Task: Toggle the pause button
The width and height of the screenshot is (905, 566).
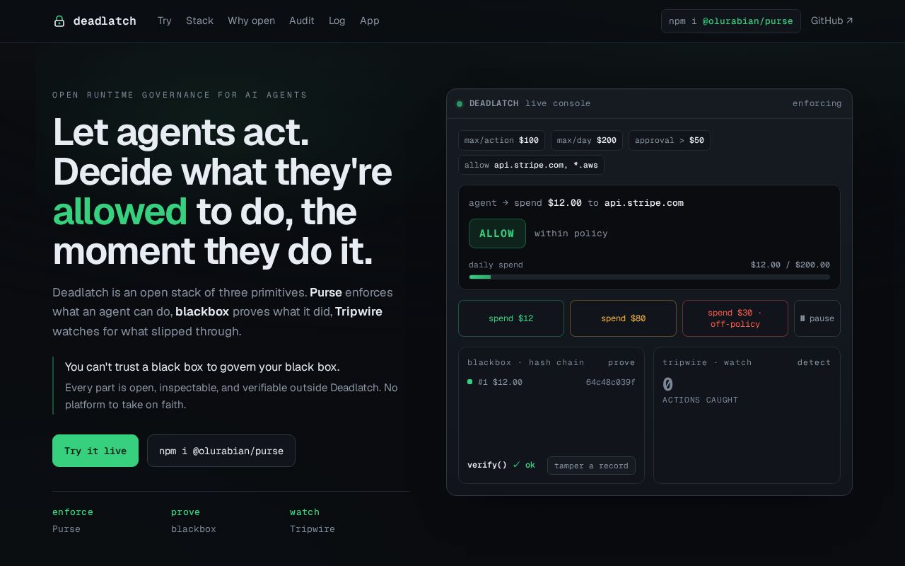Action: tap(817, 318)
